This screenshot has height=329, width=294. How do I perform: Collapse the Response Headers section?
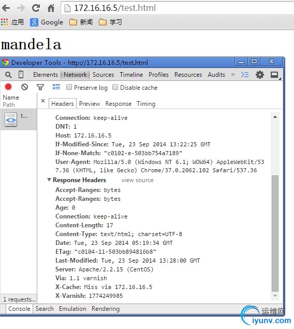coord(49,180)
